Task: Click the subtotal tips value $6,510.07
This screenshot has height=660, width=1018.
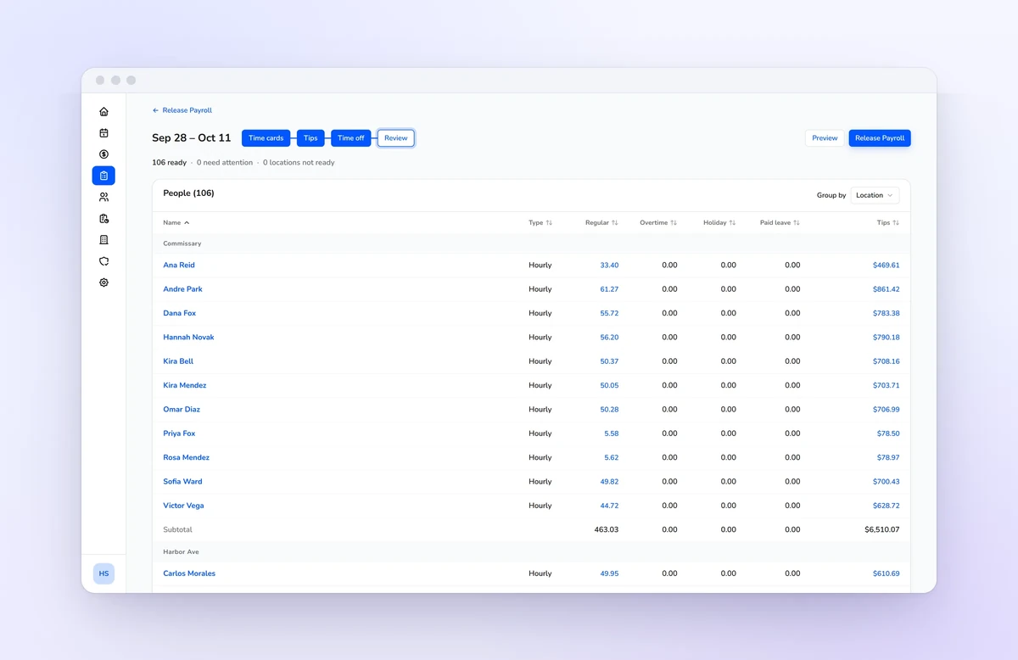Action: tap(882, 529)
